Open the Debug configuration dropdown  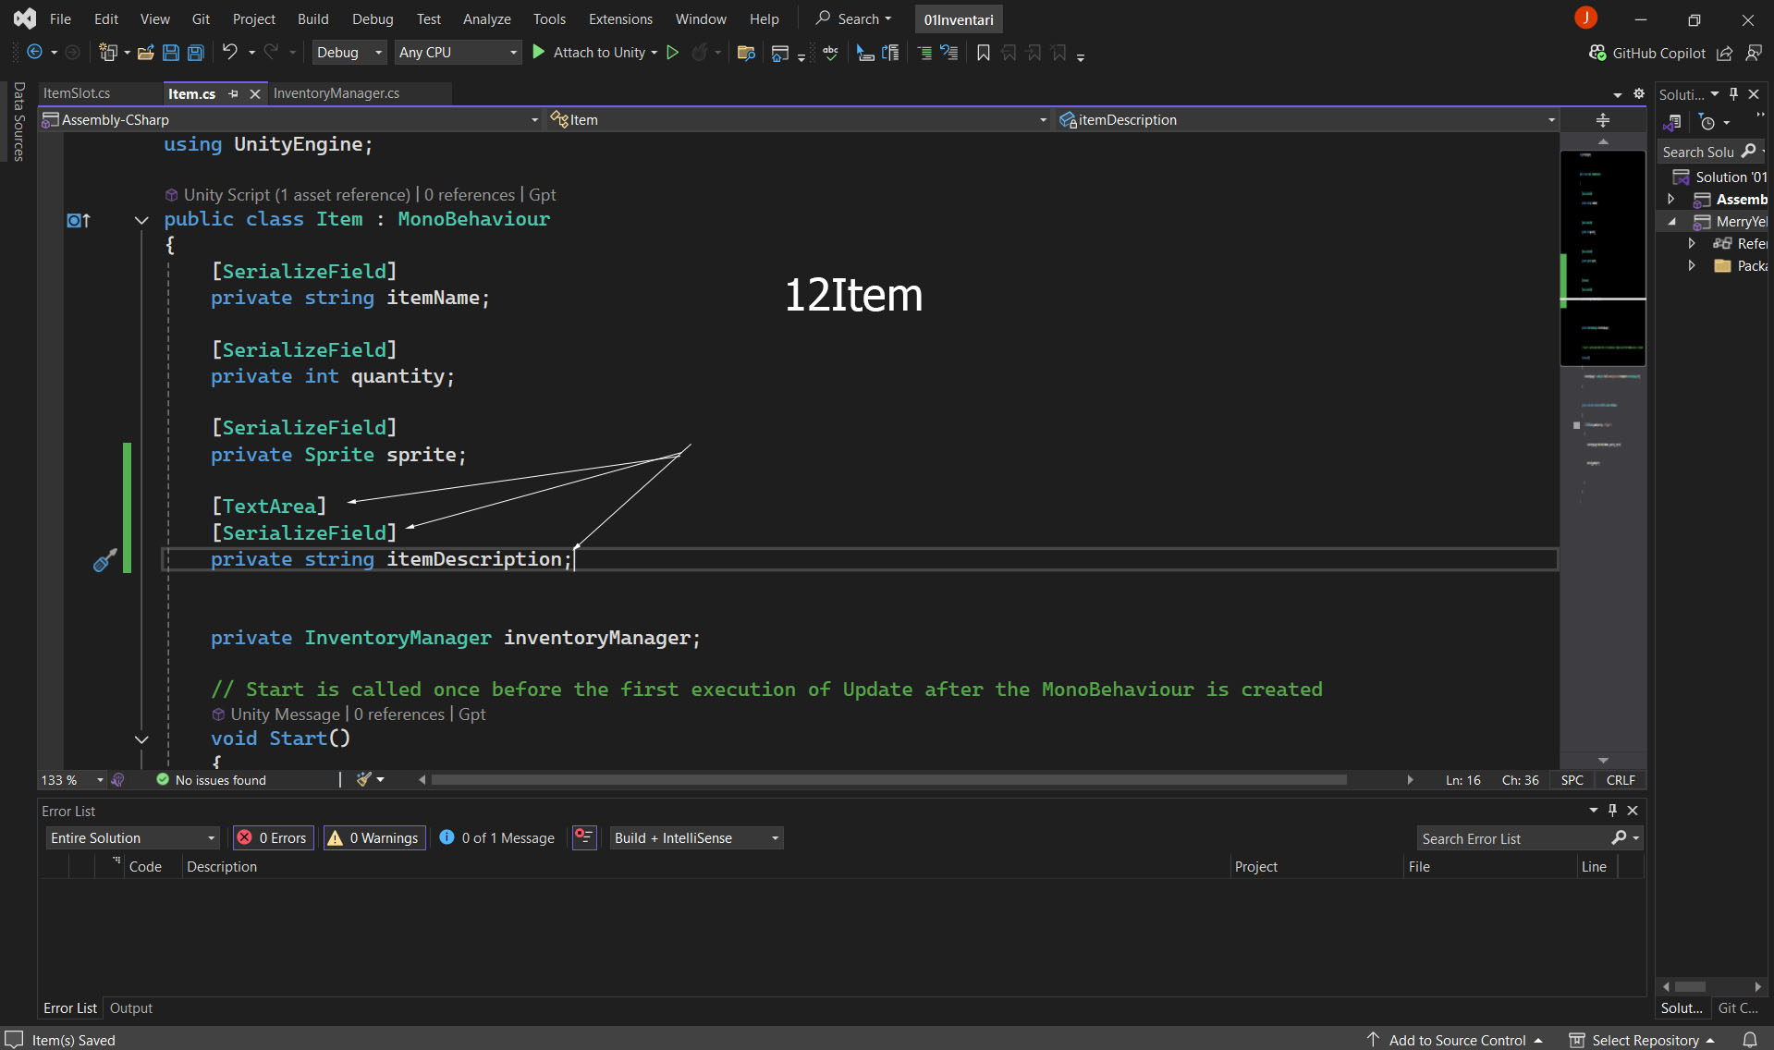click(349, 53)
